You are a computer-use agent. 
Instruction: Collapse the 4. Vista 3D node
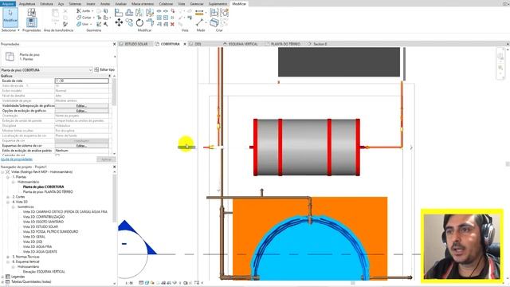click(x=8, y=202)
